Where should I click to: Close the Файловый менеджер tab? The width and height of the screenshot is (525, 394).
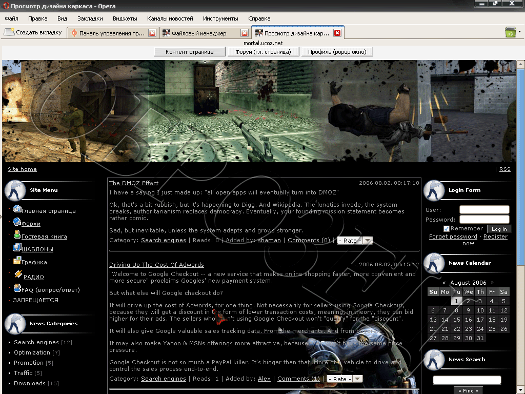[245, 33]
